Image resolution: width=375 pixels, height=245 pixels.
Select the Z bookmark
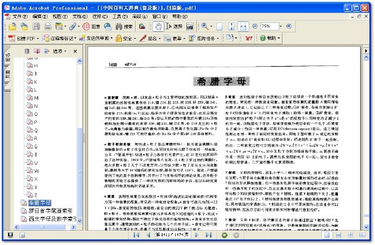(32, 195)
